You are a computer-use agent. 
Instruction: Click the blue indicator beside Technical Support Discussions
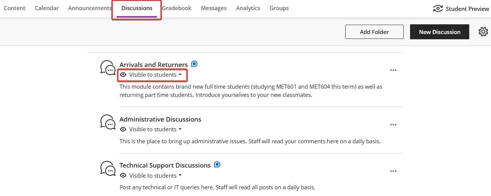coord(217,164)
